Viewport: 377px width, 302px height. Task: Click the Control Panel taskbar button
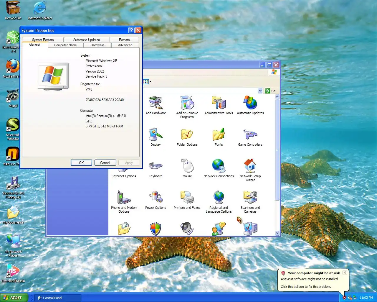click(x=57, y=298)
